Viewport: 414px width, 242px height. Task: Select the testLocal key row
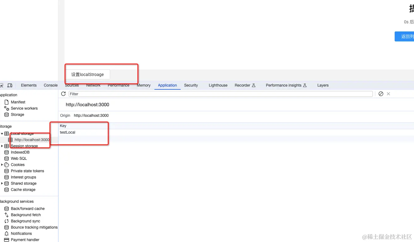tap(236, 132)
